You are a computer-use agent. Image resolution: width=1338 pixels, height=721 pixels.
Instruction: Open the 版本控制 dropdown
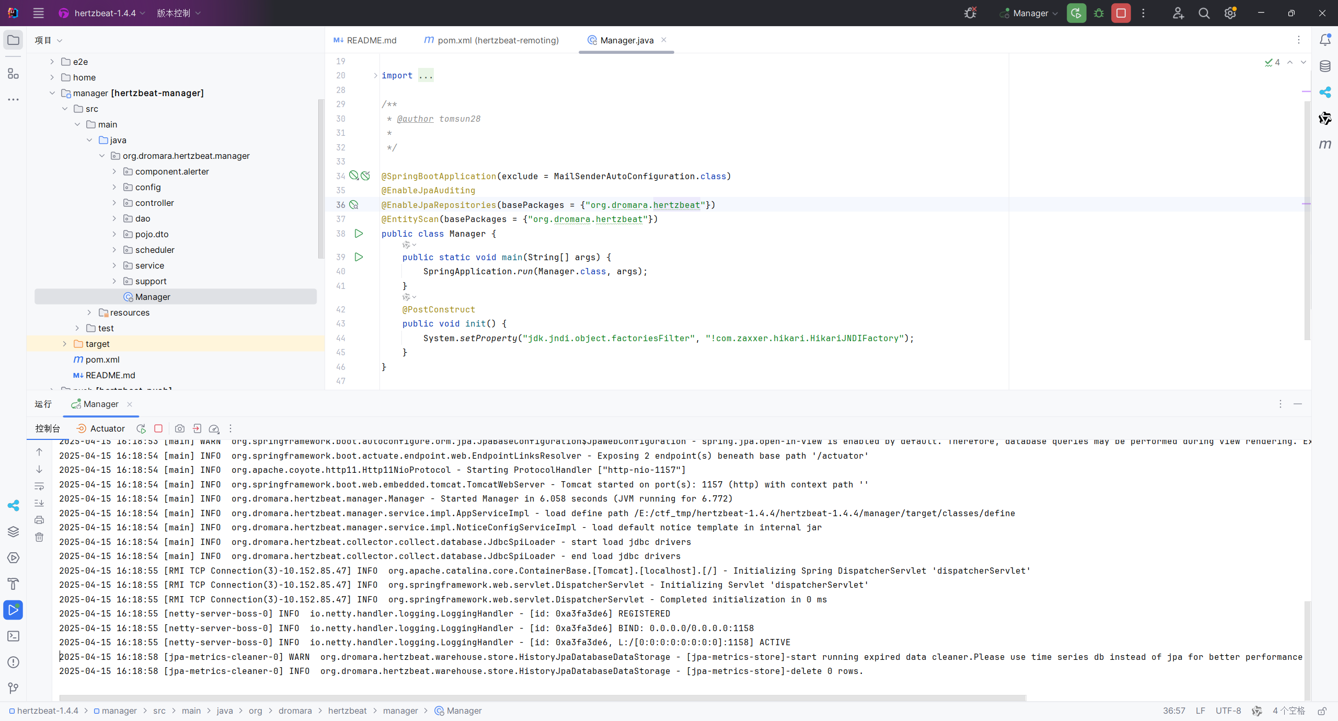[x=179, y=13]
